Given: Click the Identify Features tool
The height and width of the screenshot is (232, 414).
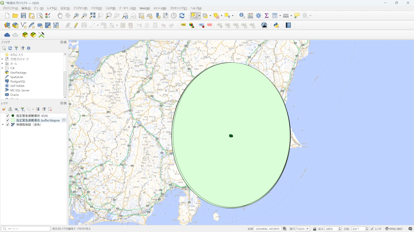Looking at the screenshot, I should (242, 16).
